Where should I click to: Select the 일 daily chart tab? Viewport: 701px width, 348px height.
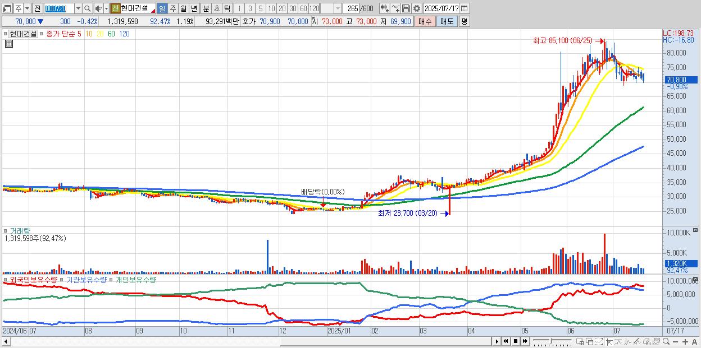click(x=162, y=8)
